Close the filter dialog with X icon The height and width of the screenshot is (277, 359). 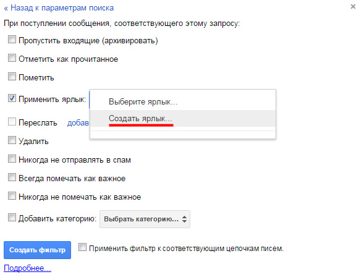(x=353, y=7)
